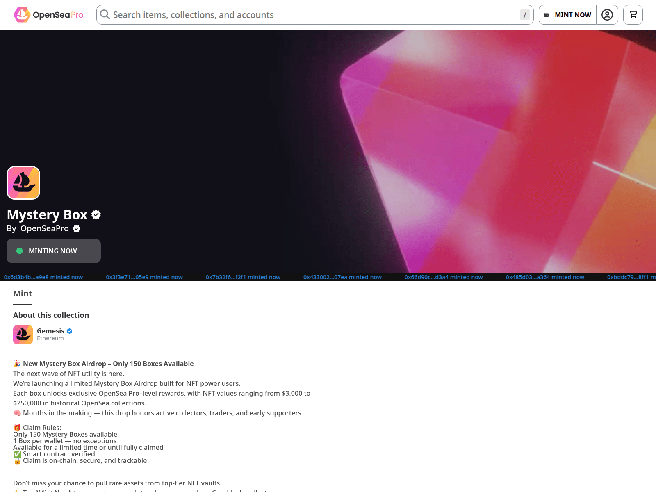The image size is (656, 492).
Task: Click the Gemesis collection icon
Action: coord(23,335)
